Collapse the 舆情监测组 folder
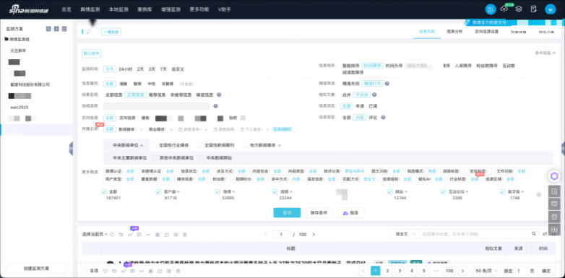Screen dimensions: 565x278 point(17,39)
